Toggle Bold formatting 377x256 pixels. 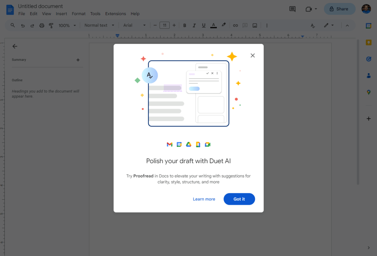pos(185,25)
